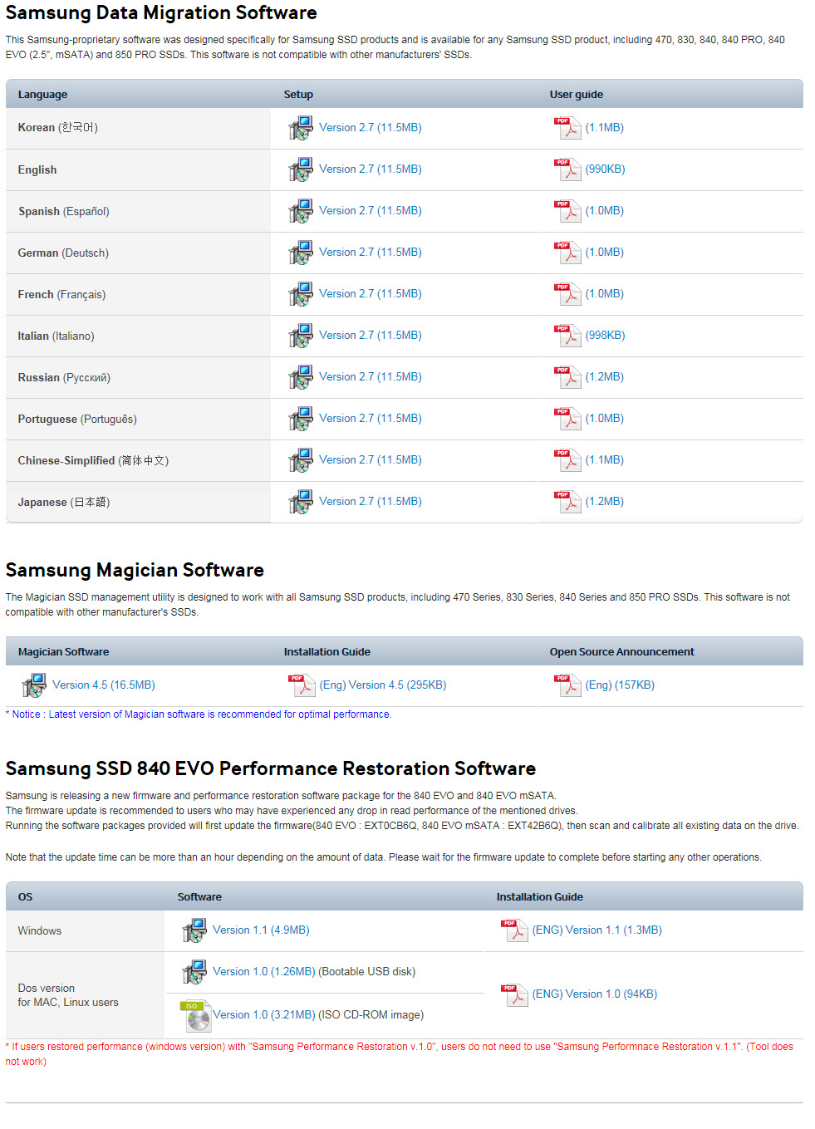This screenshot has height=1129, width=815.
Task: Open (ENG) Version 1.0 (94KB) installation guide
Action: (x=595, y=994)
